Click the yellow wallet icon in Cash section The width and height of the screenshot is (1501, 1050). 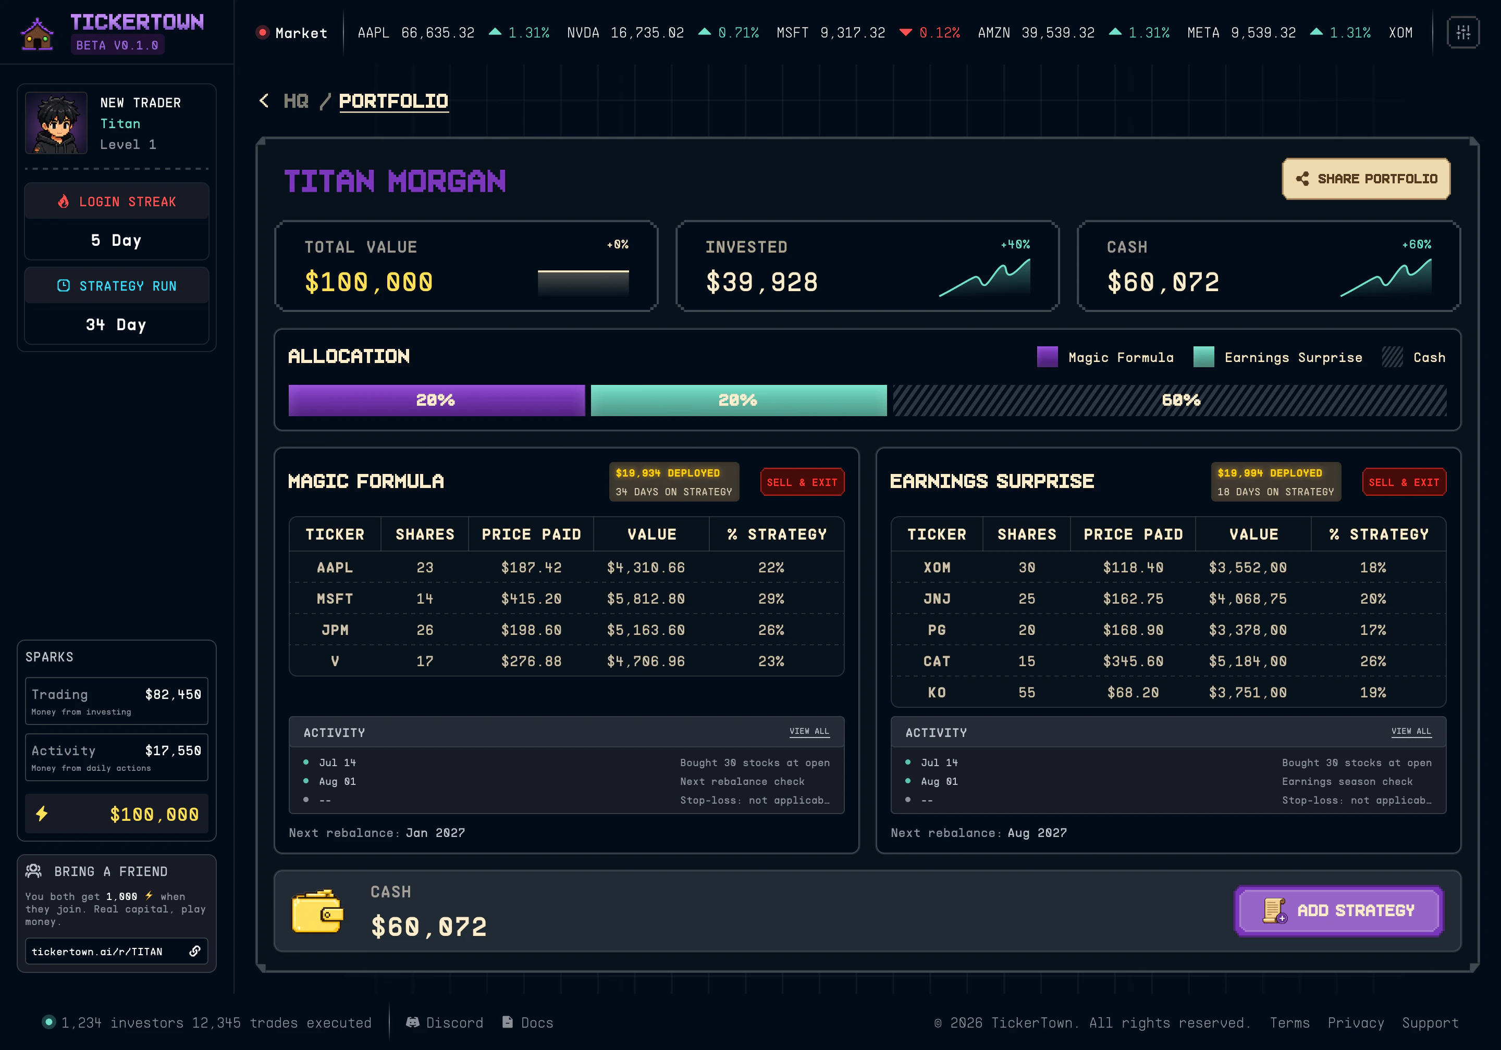318,911
